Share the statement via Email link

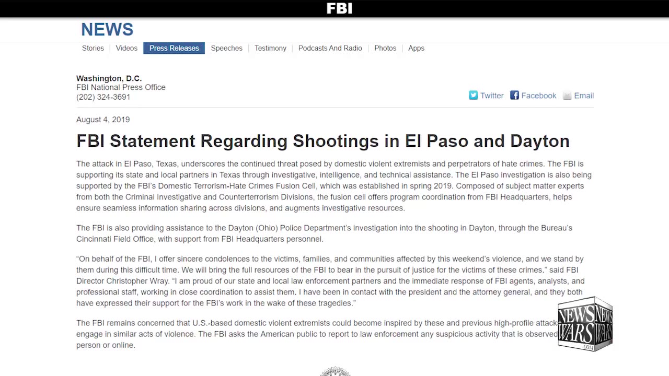point(584,96)
